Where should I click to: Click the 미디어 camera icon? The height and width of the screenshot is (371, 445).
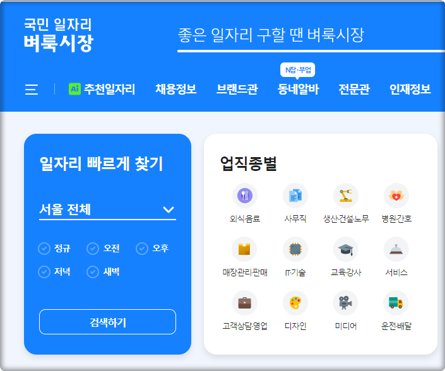345,303
